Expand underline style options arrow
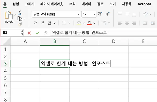The image size is (157, 102). (55, 23)
